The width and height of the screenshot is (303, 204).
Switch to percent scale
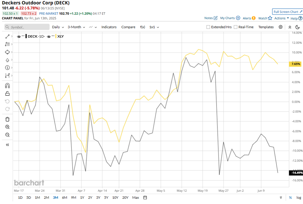click(x=290, y=198)
